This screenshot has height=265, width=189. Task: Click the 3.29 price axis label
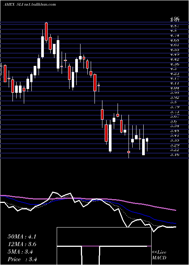[174, 145]
